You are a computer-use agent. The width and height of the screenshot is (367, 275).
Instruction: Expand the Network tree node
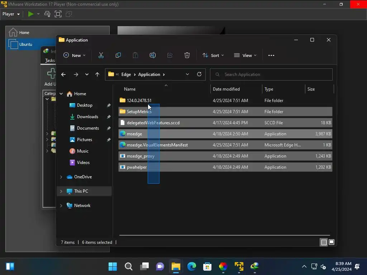pyautogui.click(x=61, y=206)
